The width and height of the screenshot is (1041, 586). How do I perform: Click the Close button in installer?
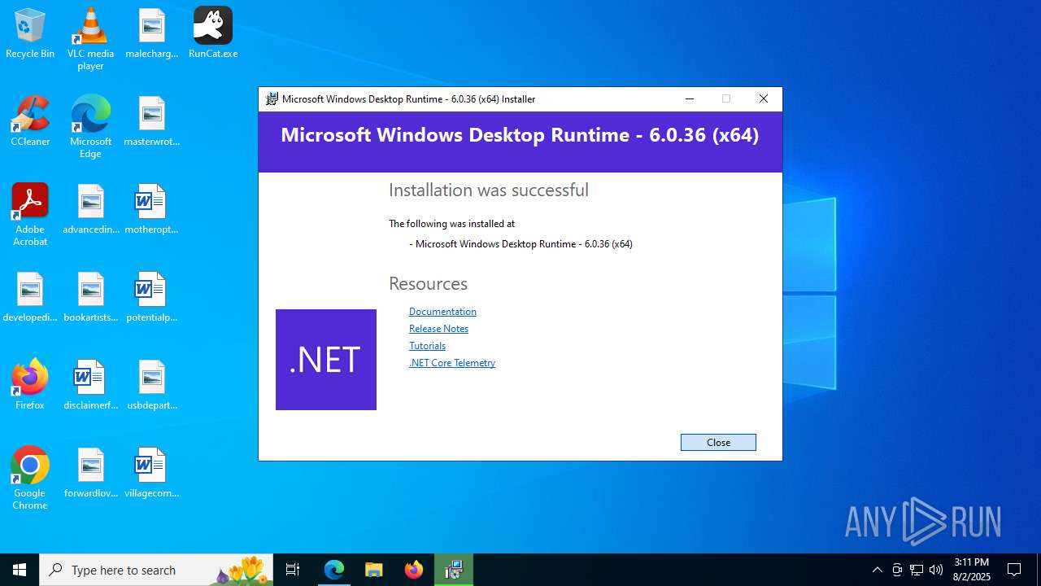[718, 442]
